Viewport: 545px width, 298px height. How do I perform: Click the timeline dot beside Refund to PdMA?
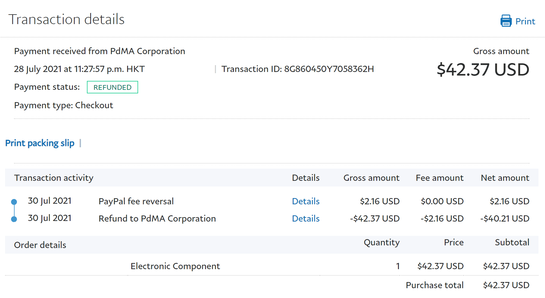[14, 219]
